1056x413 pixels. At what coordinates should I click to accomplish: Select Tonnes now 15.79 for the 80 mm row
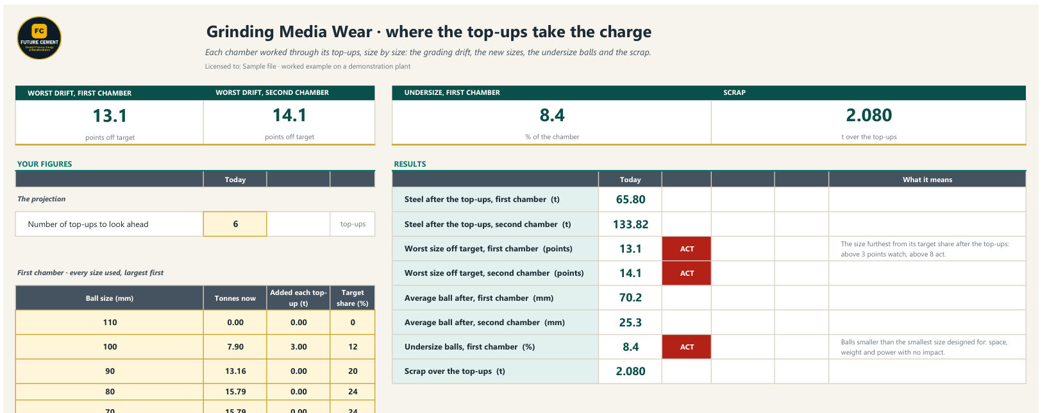(x=235, y=392)
